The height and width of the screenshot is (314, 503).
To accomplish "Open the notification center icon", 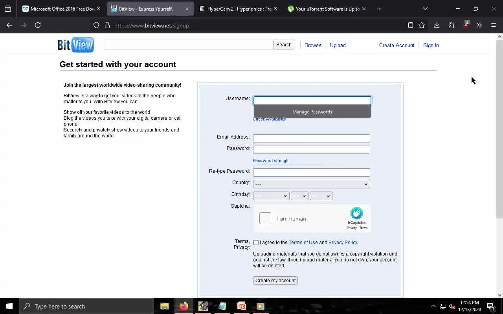I will pyautogui.click(x=490, y=306).
